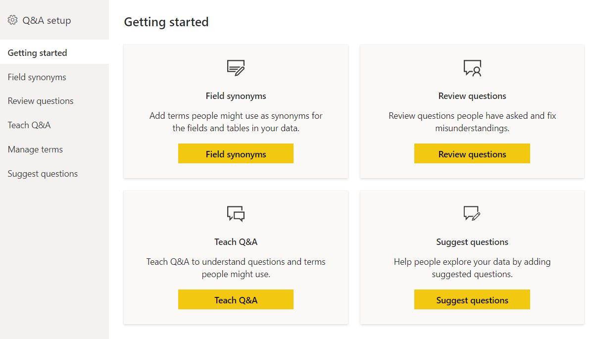
Task: Select the Field synonyms card
Action: (x=236, y=153)
